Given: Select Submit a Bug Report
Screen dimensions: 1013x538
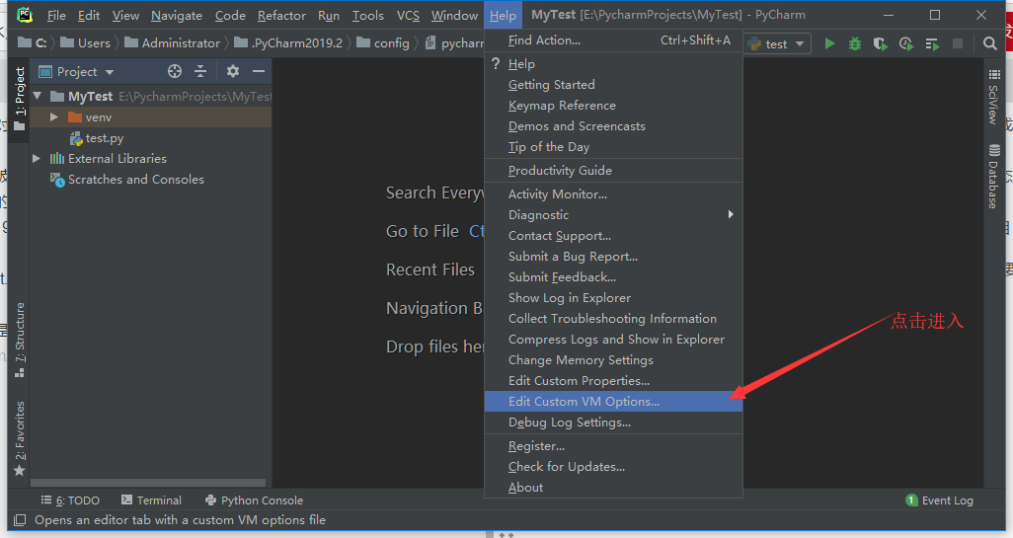Looking at the screenshot, I should (x=613, y=257).
